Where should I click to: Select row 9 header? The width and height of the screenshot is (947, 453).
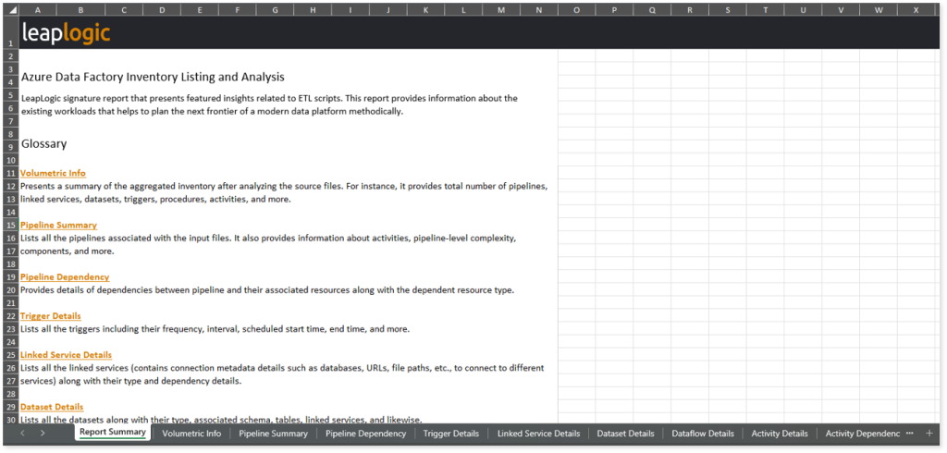point(12,147)
